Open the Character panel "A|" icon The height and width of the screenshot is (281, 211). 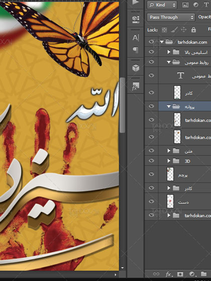136,38
